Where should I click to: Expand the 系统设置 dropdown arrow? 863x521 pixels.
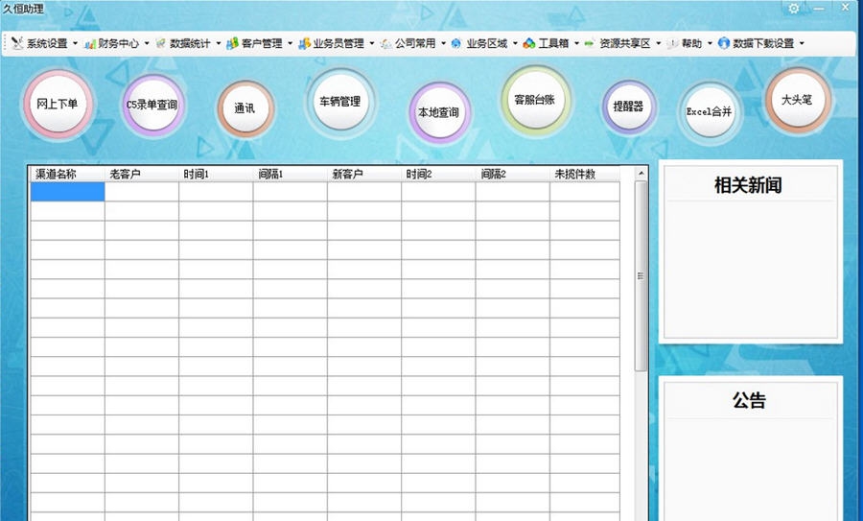[x=75, y=43]
